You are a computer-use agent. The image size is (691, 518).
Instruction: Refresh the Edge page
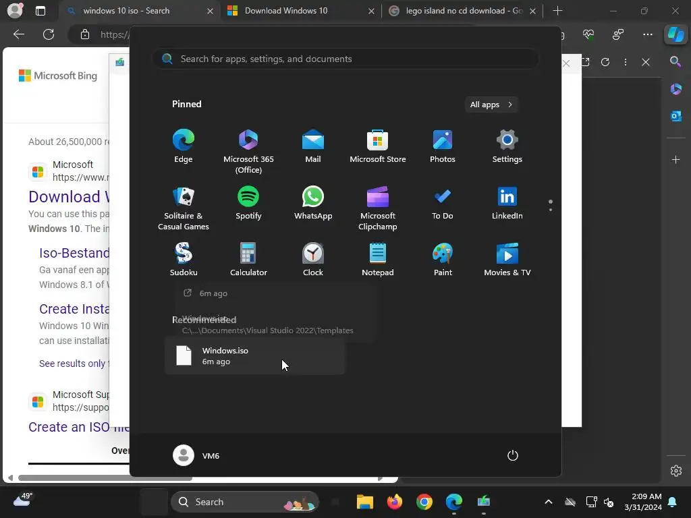coord(49,34)
